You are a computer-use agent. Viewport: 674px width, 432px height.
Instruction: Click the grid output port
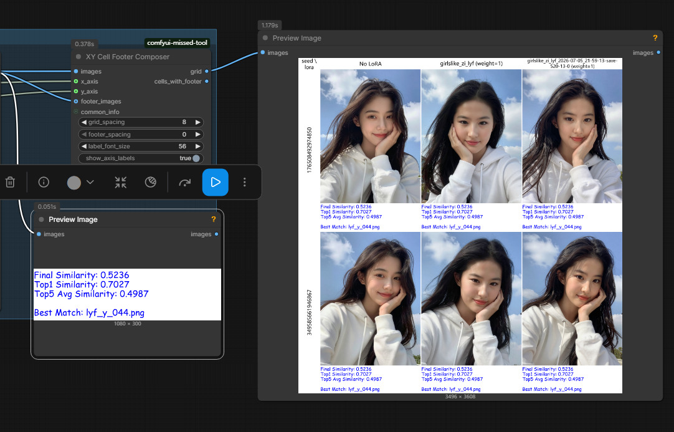pos(207,71)
